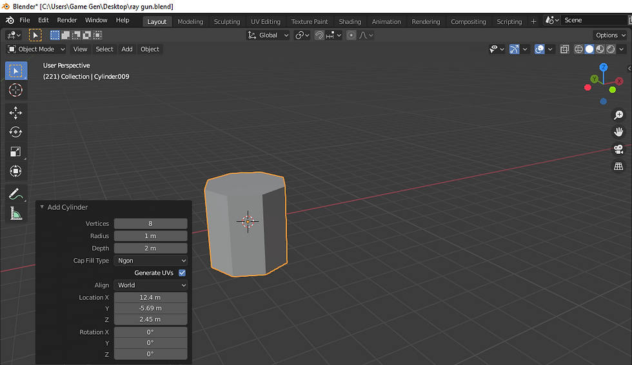The image size is (632, 365).
Task: Open the Window menu
Action: point(96,20)
